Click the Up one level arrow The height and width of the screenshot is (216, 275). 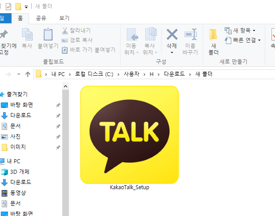[28, 74]
